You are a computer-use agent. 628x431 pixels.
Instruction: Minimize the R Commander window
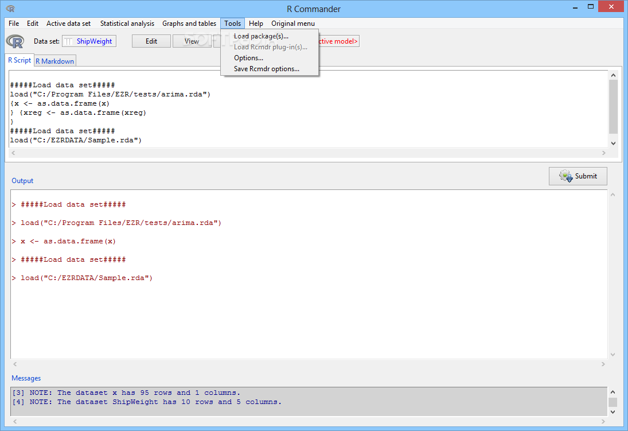[x=575, y=7]
